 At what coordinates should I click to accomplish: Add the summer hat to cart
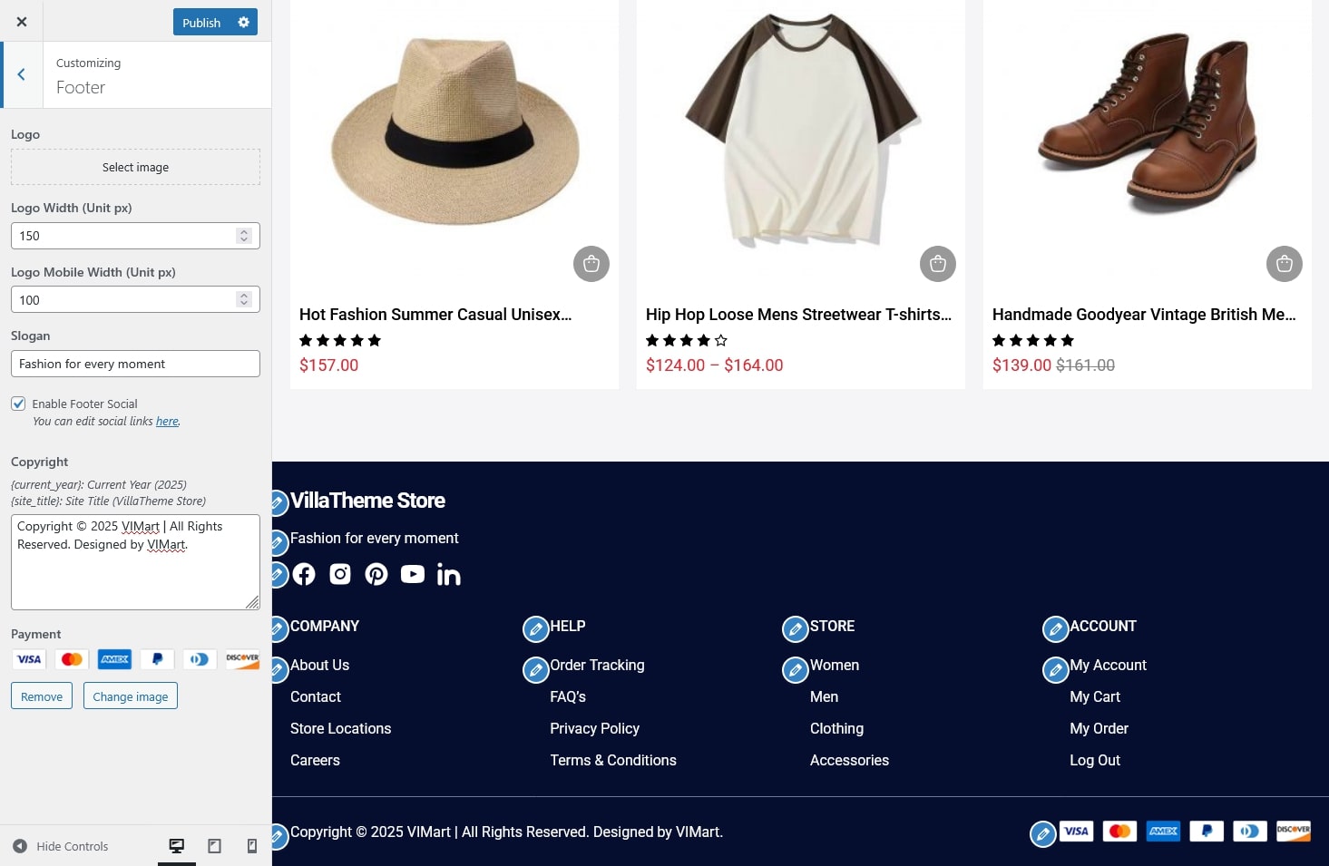tap(591, 264)
